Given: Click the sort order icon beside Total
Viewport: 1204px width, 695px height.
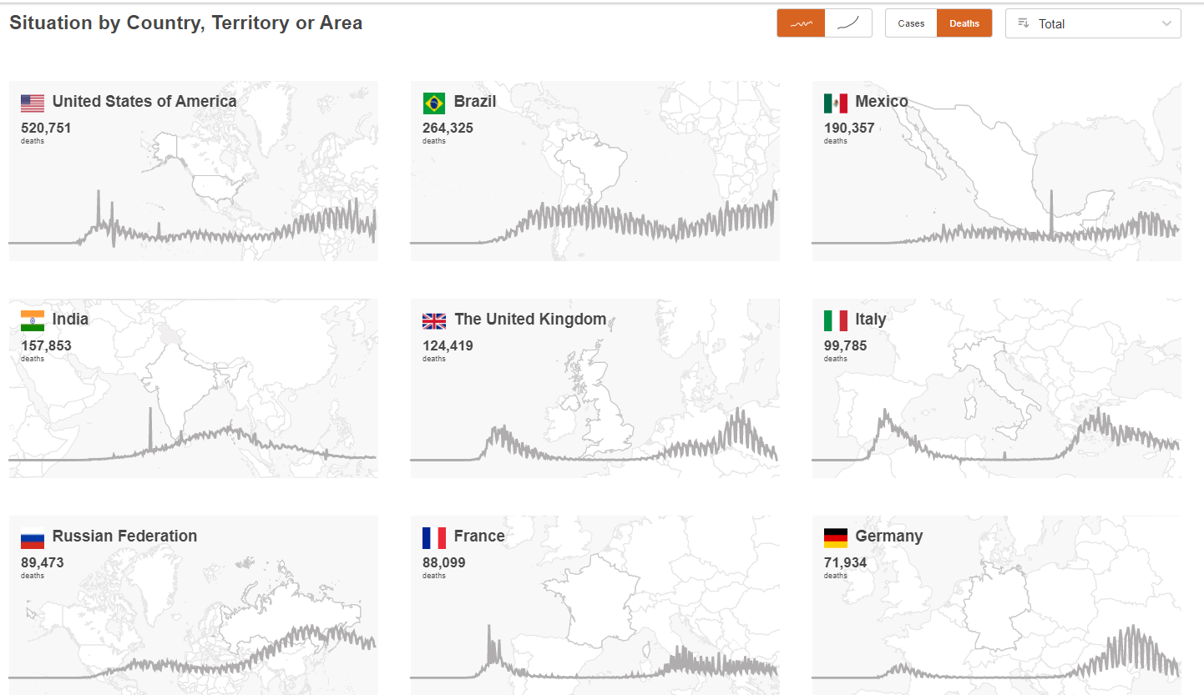Looking at the screenshot, I should point(1023,23).
